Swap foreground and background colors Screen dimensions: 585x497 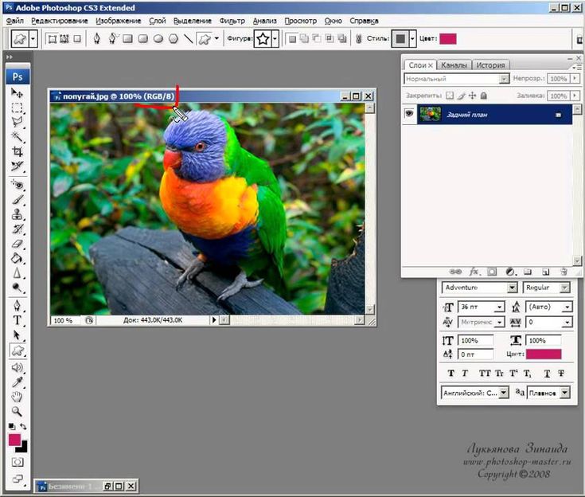[x=24, y=426]
